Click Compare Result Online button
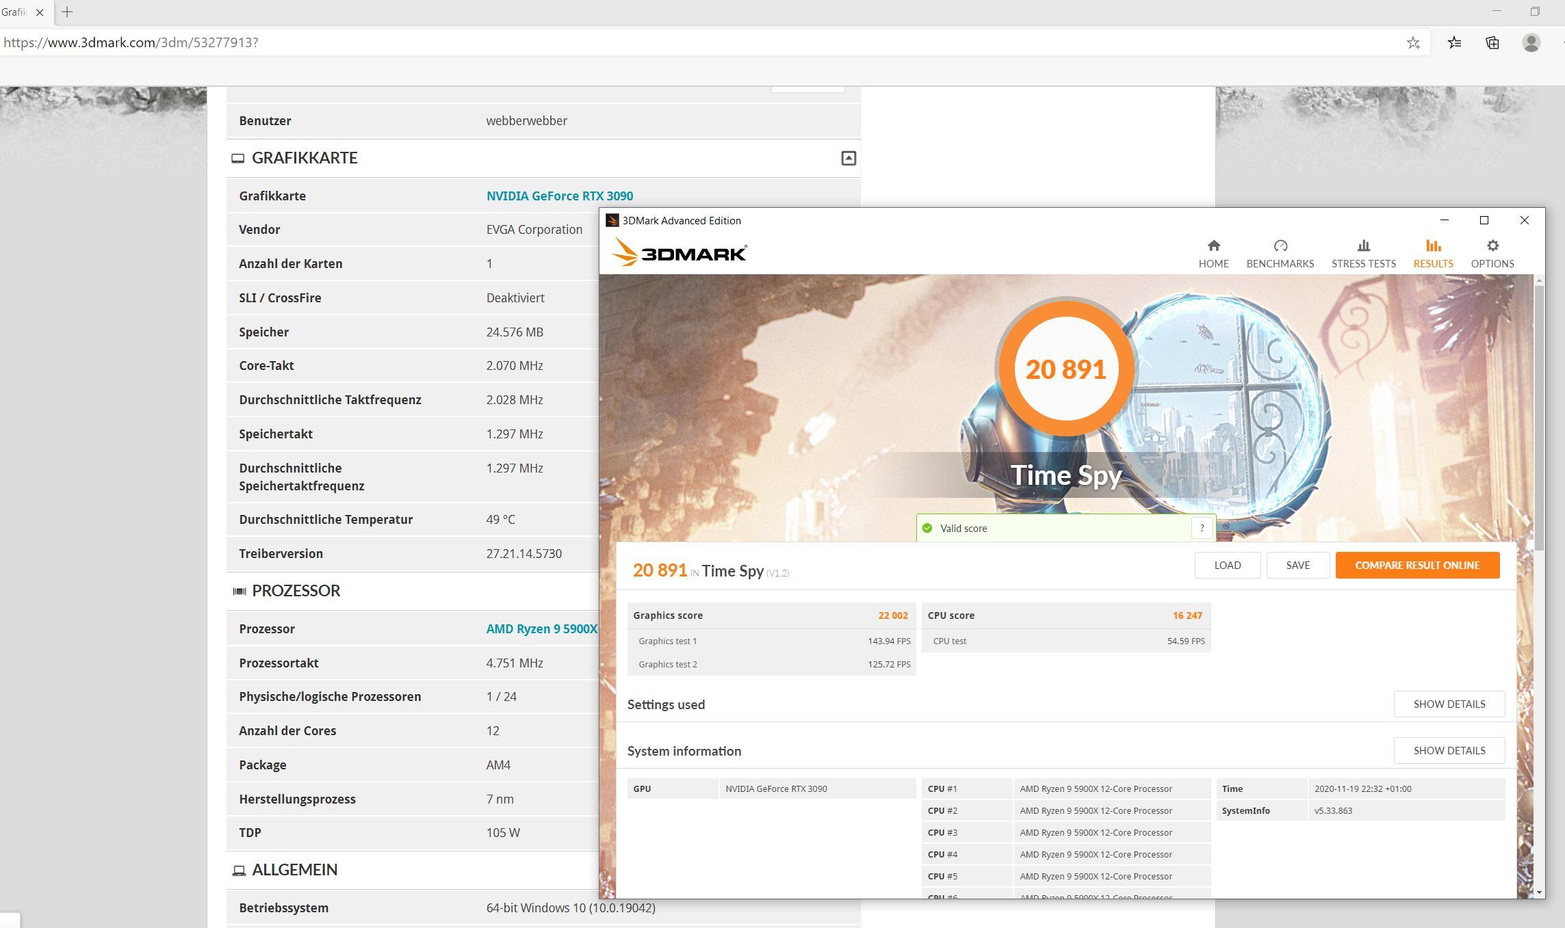The width and height of the screenshot is (1565, 928). pyautogui.click(x=1417, y=565)
